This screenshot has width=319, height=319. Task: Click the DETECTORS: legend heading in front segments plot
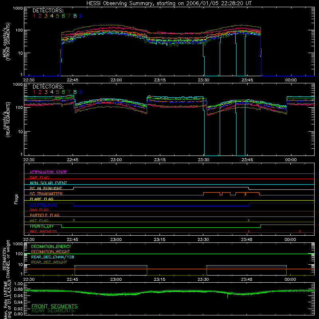48,11
